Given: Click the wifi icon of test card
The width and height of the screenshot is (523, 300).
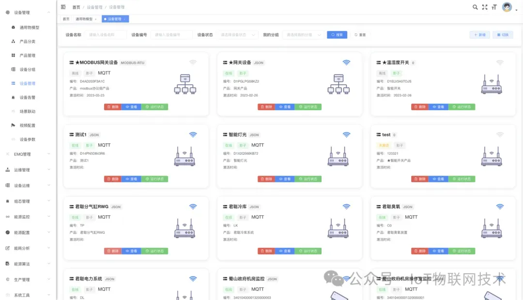Looking at the screenshot, I should (500, 135).
